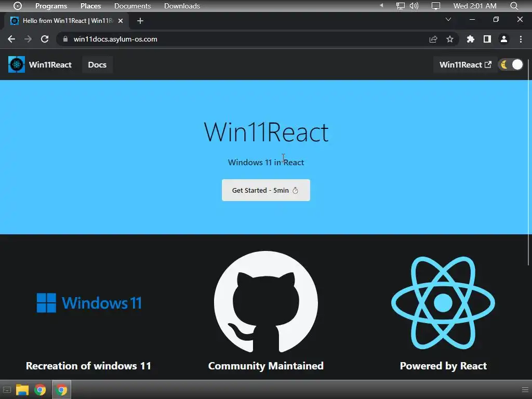Click the Win11React logo icon in navbar
The height and width of the screenshot is (399, 532).
point(17,64)
